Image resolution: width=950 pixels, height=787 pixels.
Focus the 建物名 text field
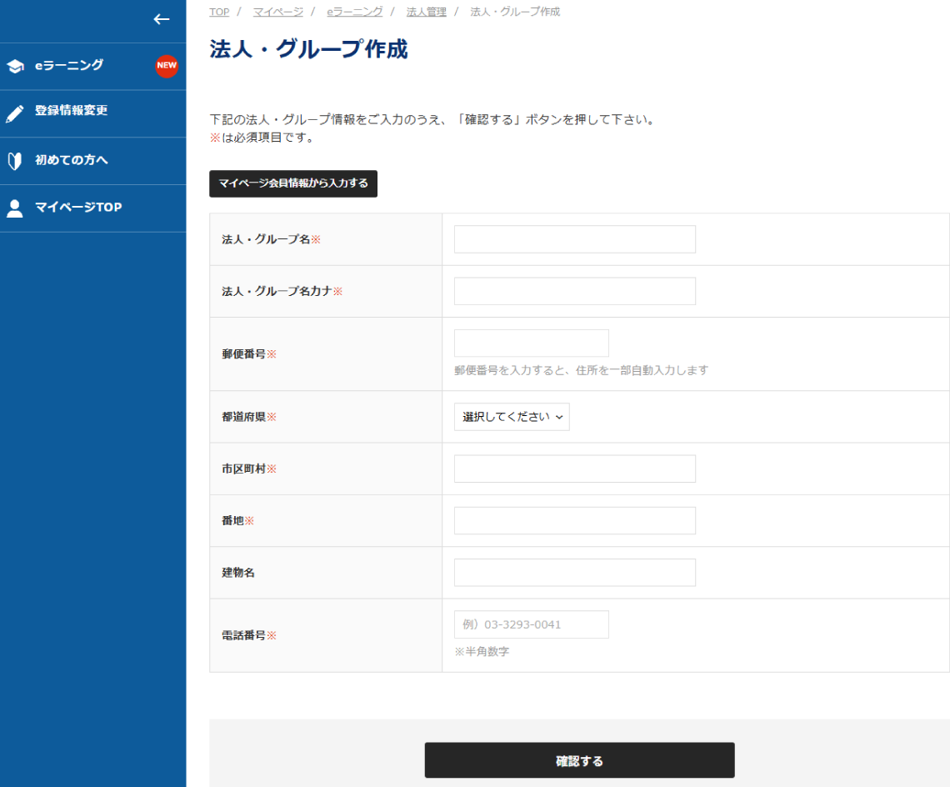574,573
